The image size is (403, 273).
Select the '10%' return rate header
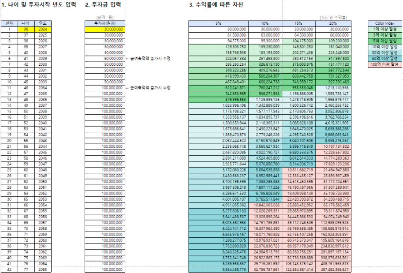click(265, 23)
